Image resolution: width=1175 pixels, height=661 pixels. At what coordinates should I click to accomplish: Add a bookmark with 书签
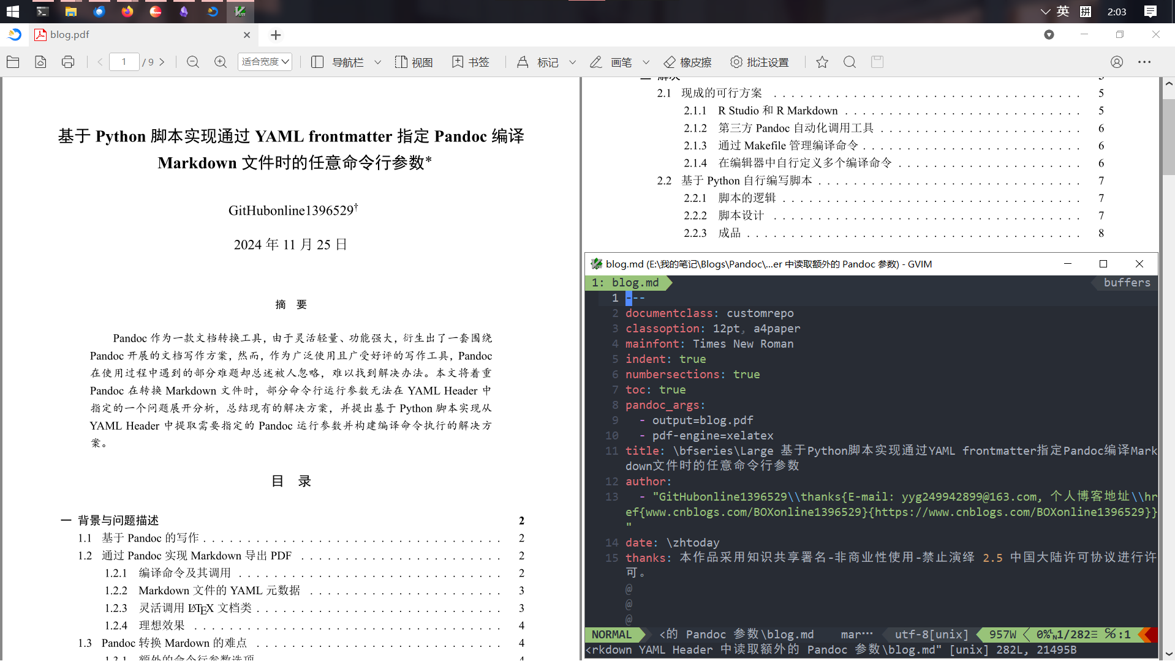(x=470, y=62)
